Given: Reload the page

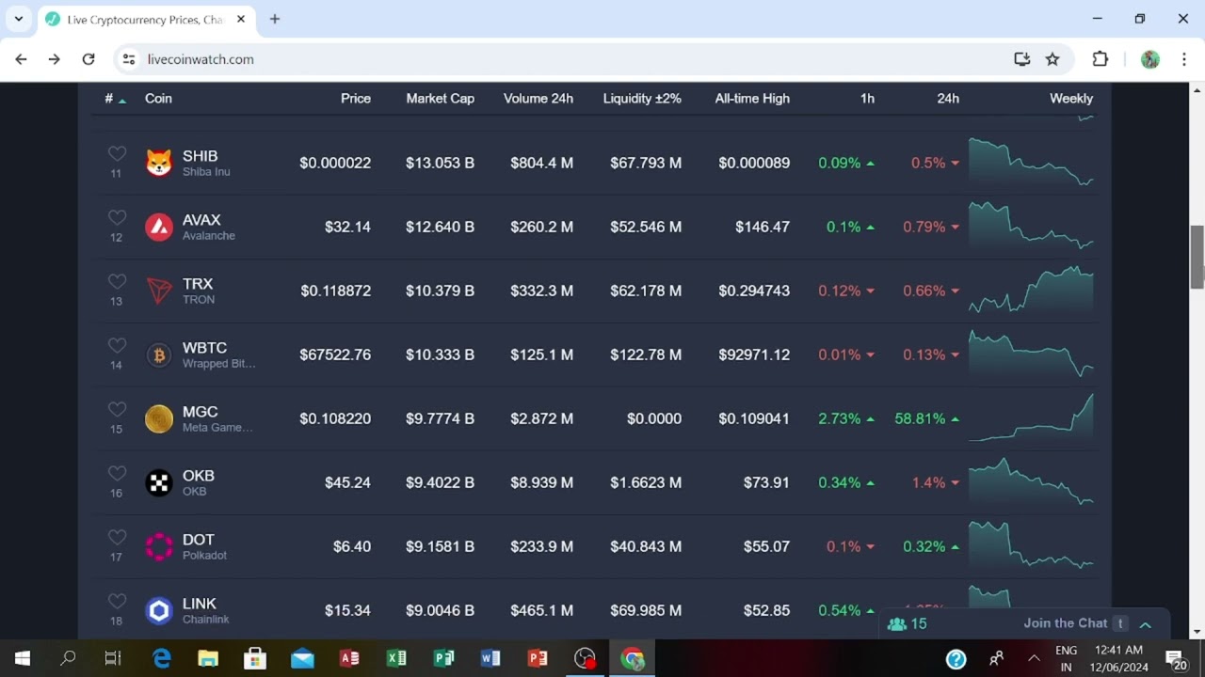Looking at the screenshot, I should click(88, 59).
